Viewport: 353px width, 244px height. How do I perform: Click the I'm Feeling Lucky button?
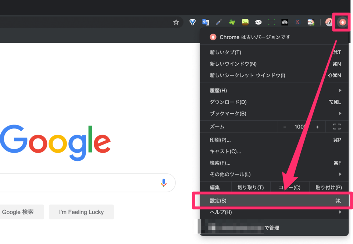(x=81, y=212)
